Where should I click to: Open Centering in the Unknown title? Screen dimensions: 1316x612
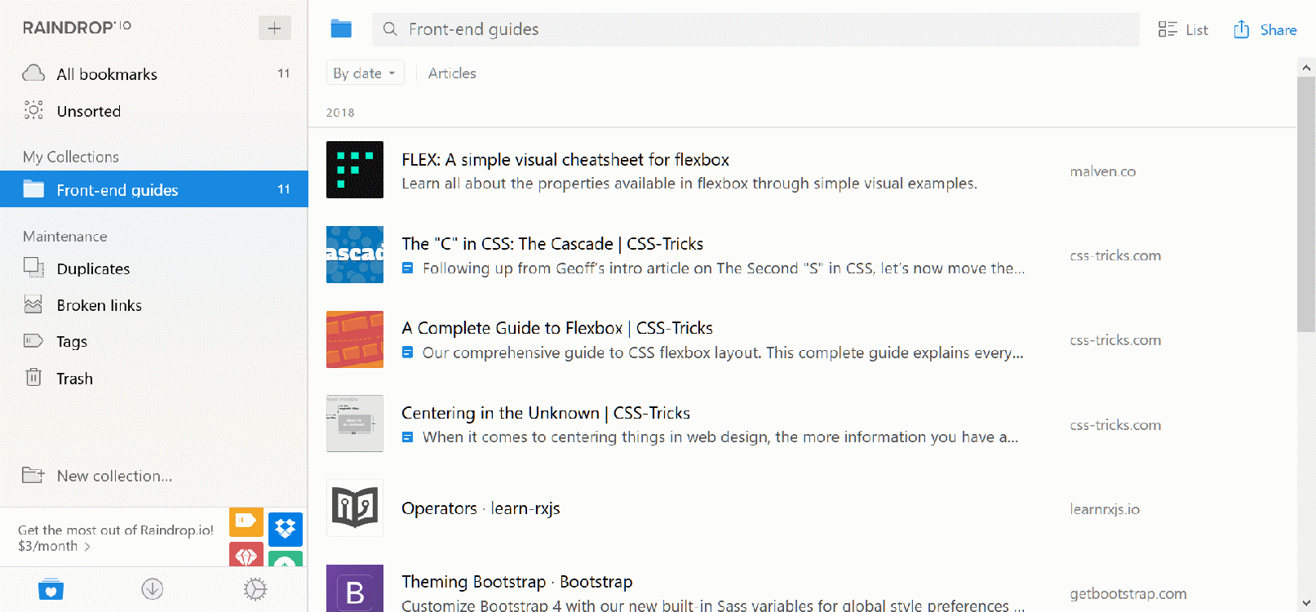pyautogui.click(x=546, y=413)
